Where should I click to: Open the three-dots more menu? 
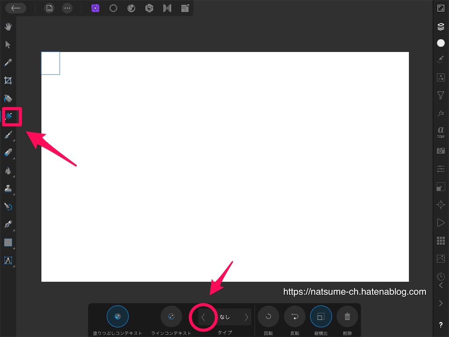pos(67,8)
